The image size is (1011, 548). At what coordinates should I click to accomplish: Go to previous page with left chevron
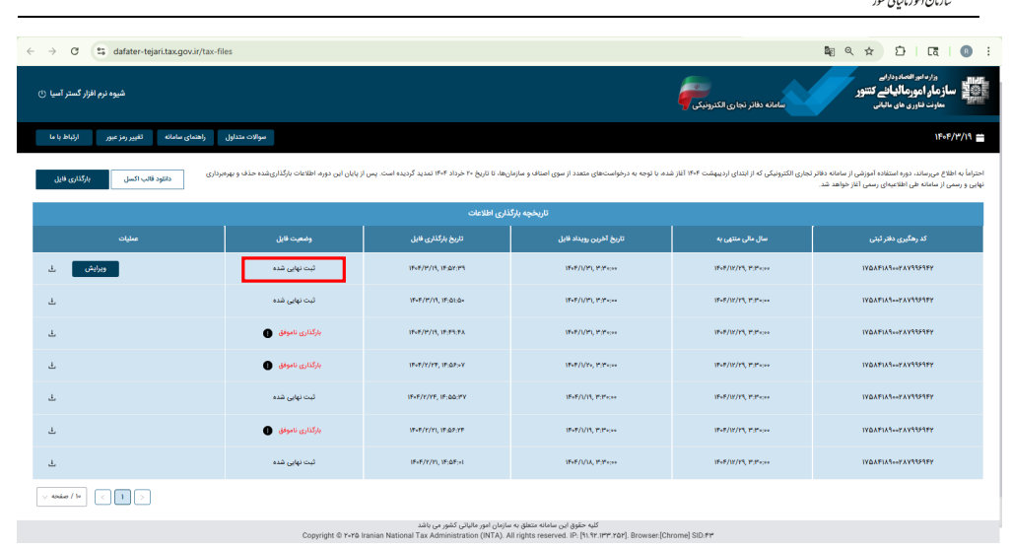tap(102, 497)
